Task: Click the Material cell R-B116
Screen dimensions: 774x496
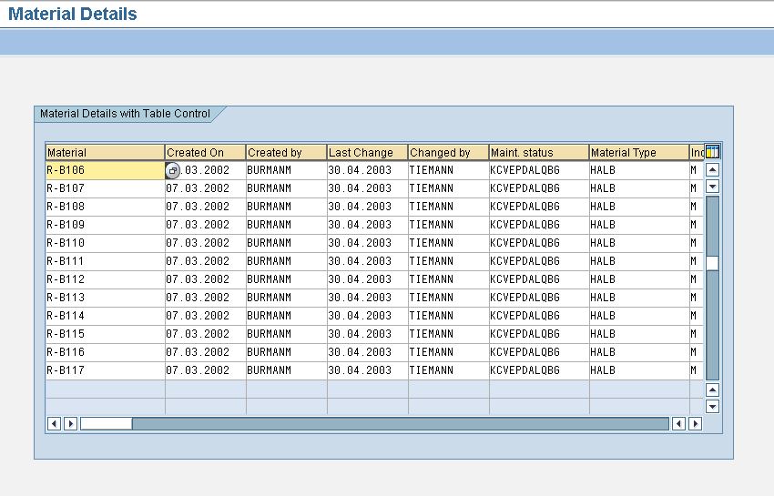Action: tap(105, 352)
